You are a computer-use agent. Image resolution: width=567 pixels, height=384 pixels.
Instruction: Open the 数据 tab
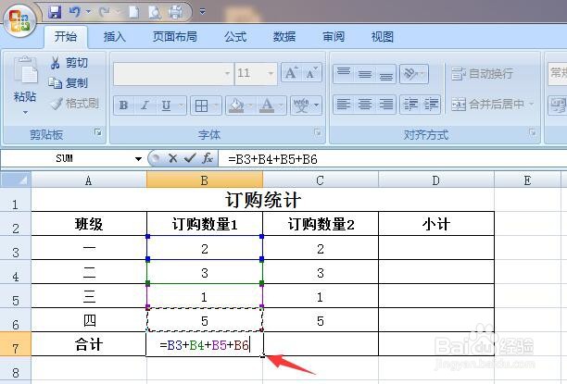coord(284,36)
